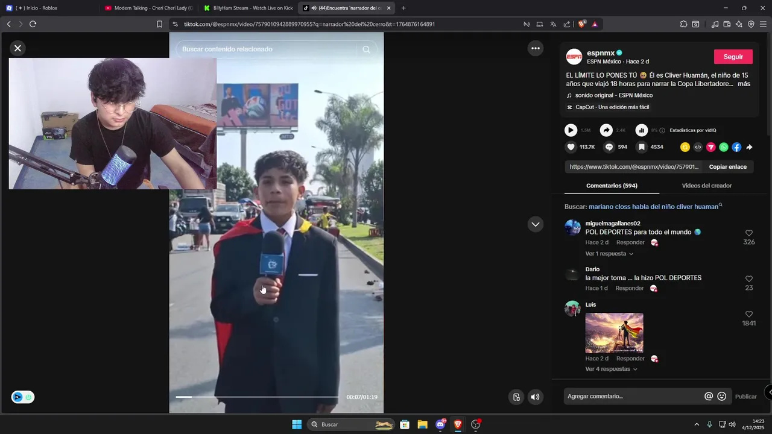The height and width of the screenshot is (434, 772).
Task: Switch to BillyHam Stream Kick tab
Action: tap(248, 8)
